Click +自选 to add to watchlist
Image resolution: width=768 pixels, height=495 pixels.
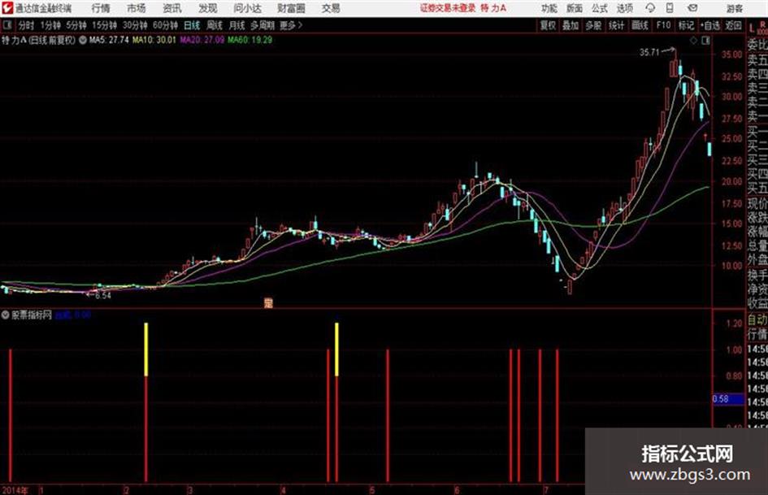coord(709,25)
